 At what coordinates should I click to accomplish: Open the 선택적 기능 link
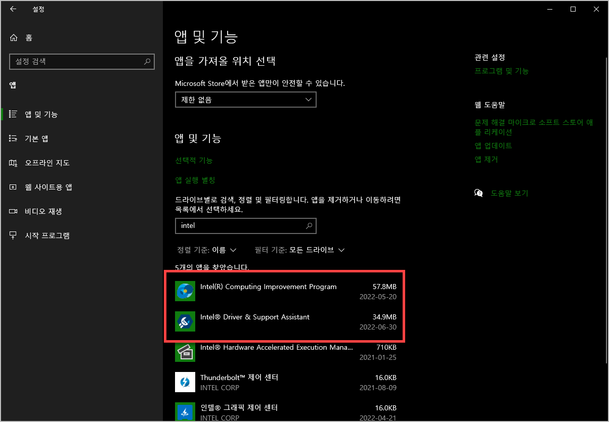[194, 160]
